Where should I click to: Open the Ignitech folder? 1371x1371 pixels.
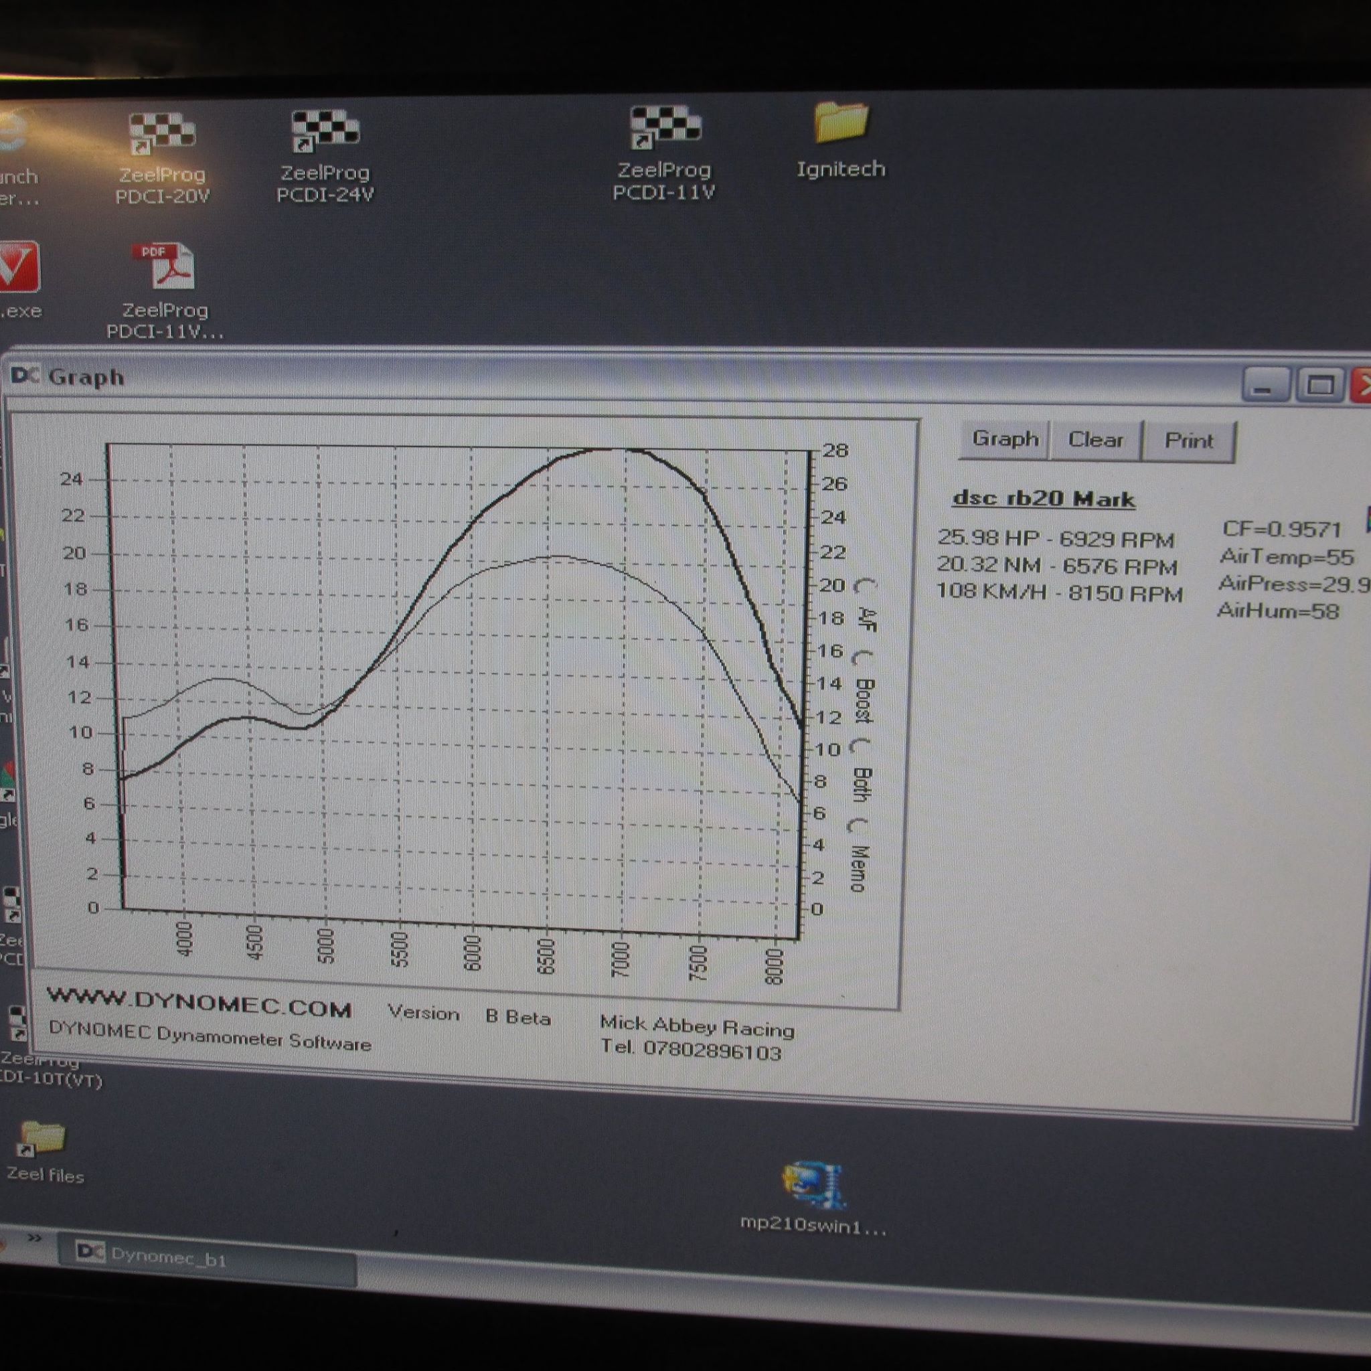[x=841, y=140]
